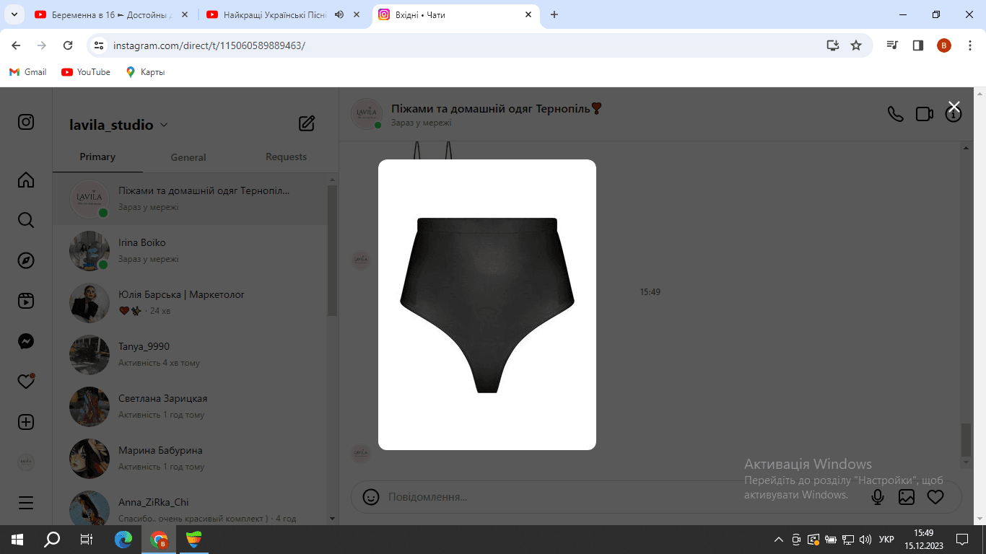Image resolution: width=986 pixels, height=554 pixels.
Task: Attach a photo or video to message
Action: [907, 497]
